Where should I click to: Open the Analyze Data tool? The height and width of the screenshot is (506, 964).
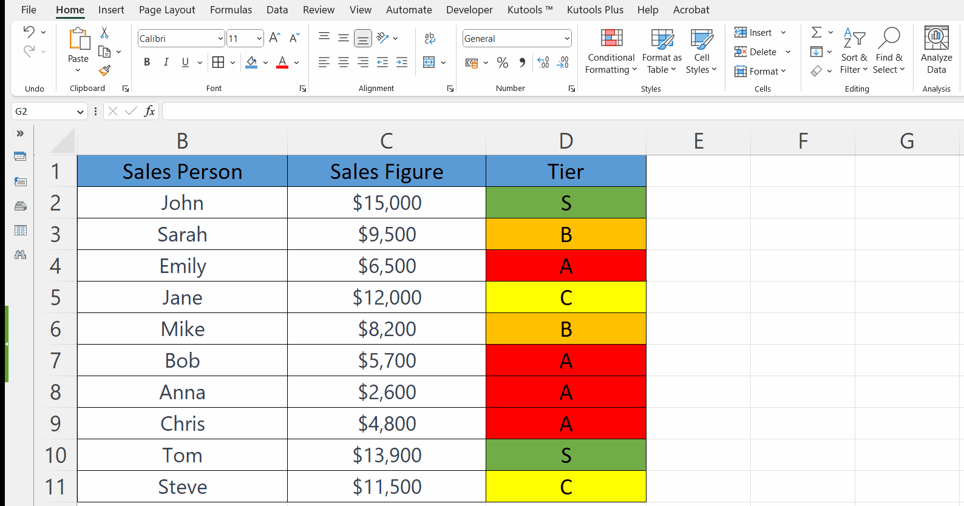pos(936,50)
